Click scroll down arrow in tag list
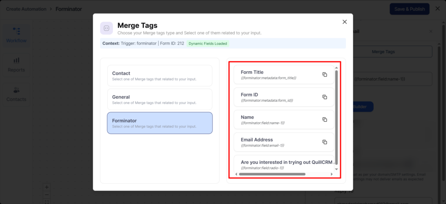The image size is (446, 204). coord(336,169)
